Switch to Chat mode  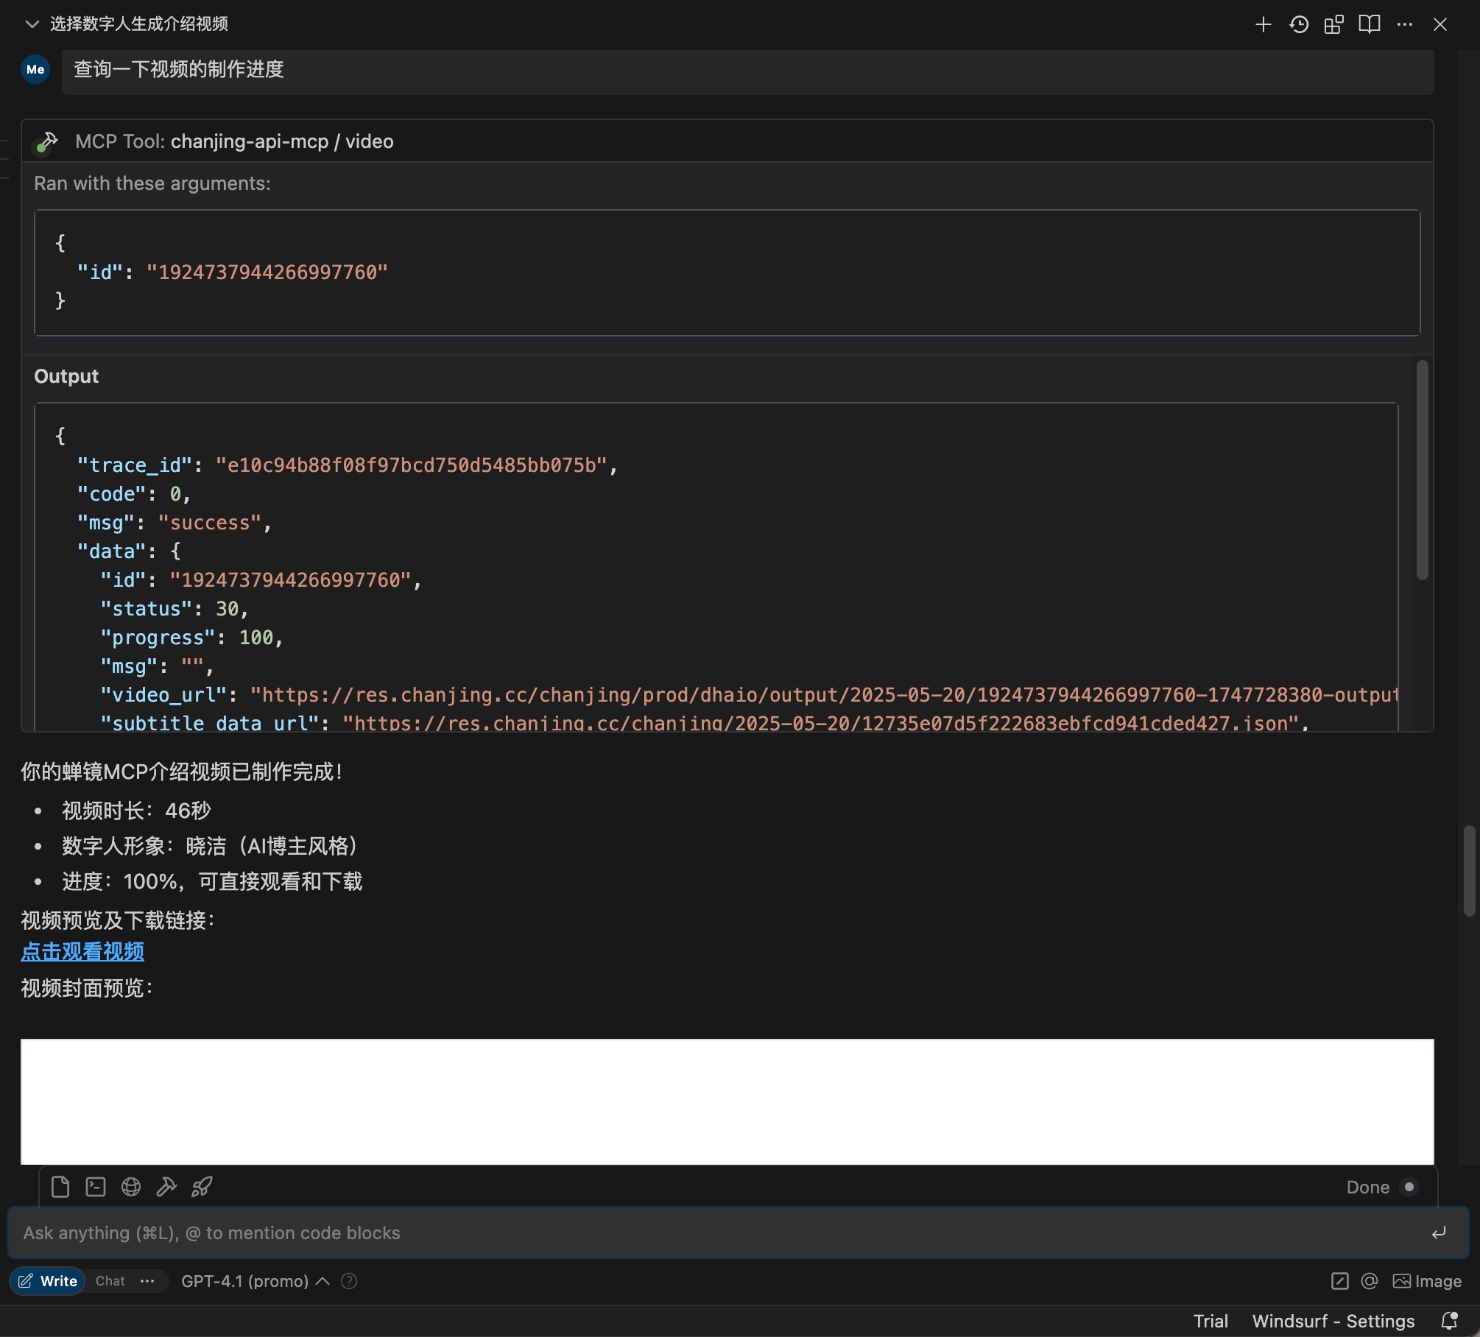[x=110, y=1281]
